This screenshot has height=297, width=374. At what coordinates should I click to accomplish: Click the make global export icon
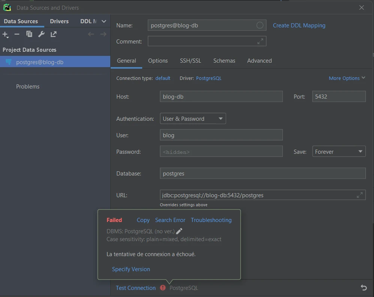pos(54,34)
